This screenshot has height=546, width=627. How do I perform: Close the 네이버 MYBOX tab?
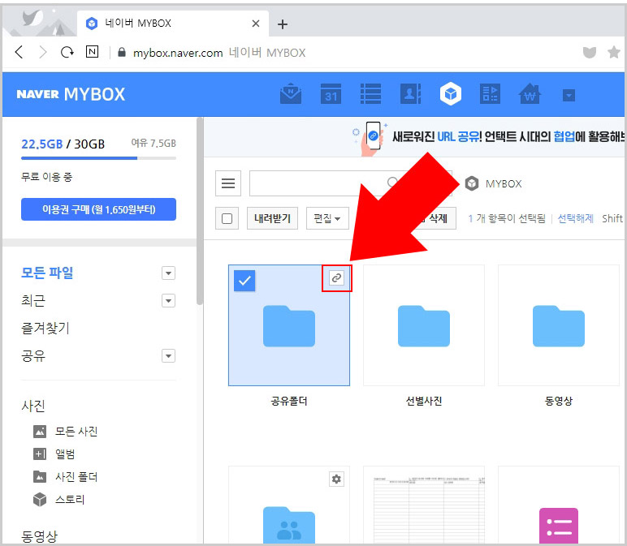[x=256, y=24]
